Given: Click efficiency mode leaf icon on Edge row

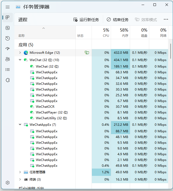Looking at the screenshot, I should (87, 53).
